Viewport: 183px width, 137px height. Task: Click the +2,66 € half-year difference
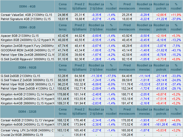point(161,15)
